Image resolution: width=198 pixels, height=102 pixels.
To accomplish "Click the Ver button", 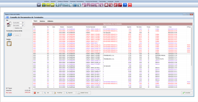I will click(x=47, y=93).
